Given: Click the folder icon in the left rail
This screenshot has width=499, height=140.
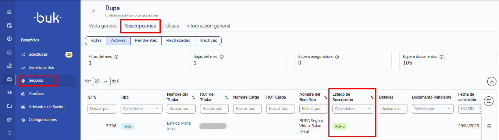Looking at the screenshot, I should 9,106.
